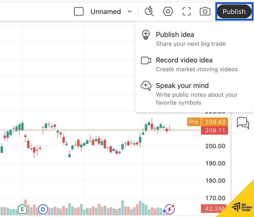254x217 pixels.
Task: Take a chart snapshot with camera icon
Action: [x=205, y=11]
